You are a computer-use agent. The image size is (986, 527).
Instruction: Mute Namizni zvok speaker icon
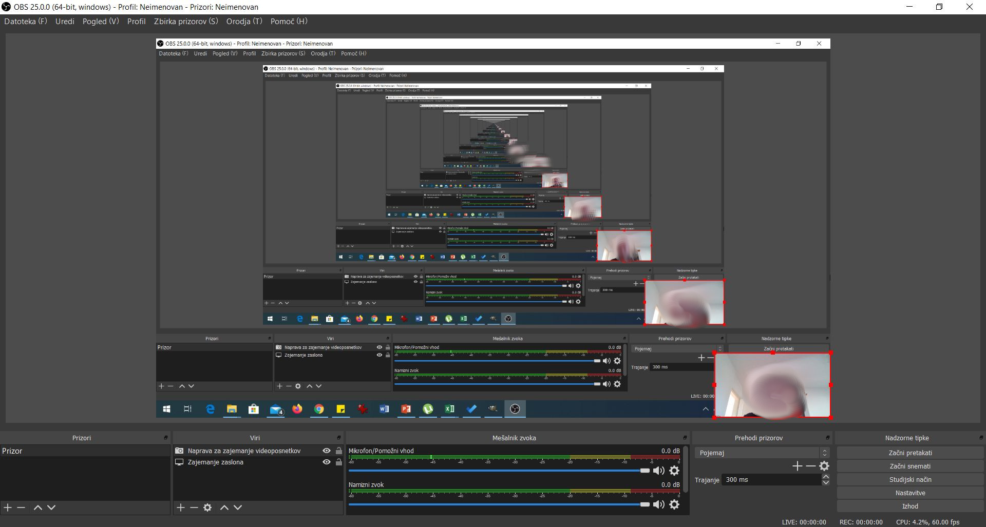coord(658,504)
